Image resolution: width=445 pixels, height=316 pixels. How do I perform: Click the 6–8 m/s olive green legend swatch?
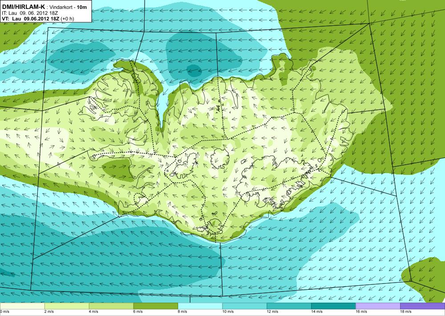pyautogui.click(x=155, y=306)
